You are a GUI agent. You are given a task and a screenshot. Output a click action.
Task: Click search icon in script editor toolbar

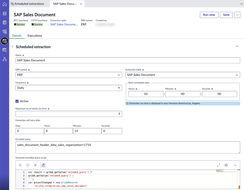coord(20,165)
